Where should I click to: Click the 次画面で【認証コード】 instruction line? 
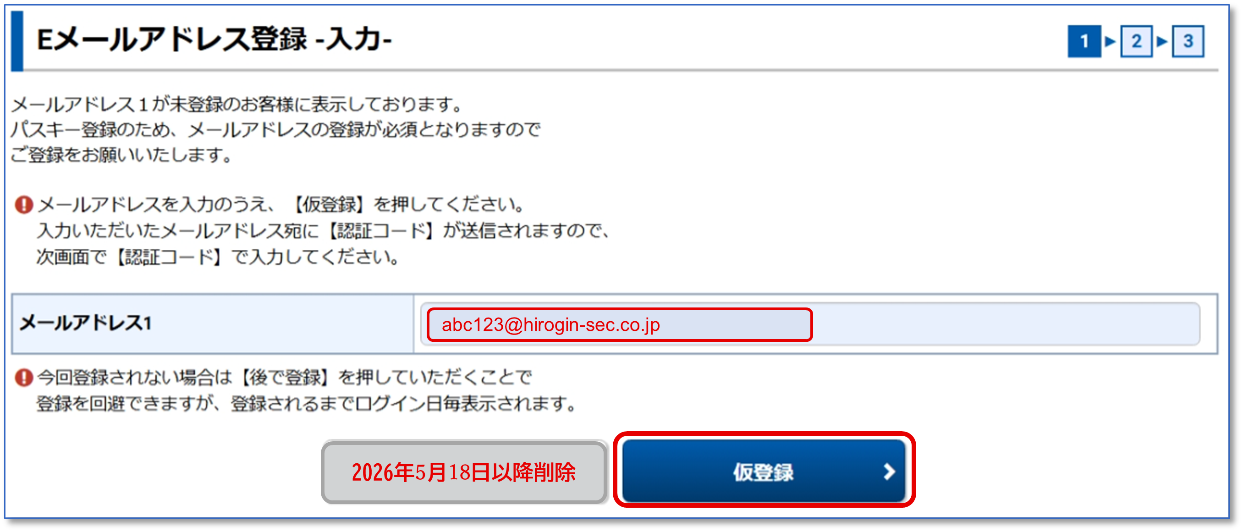[x=218, y=257]
